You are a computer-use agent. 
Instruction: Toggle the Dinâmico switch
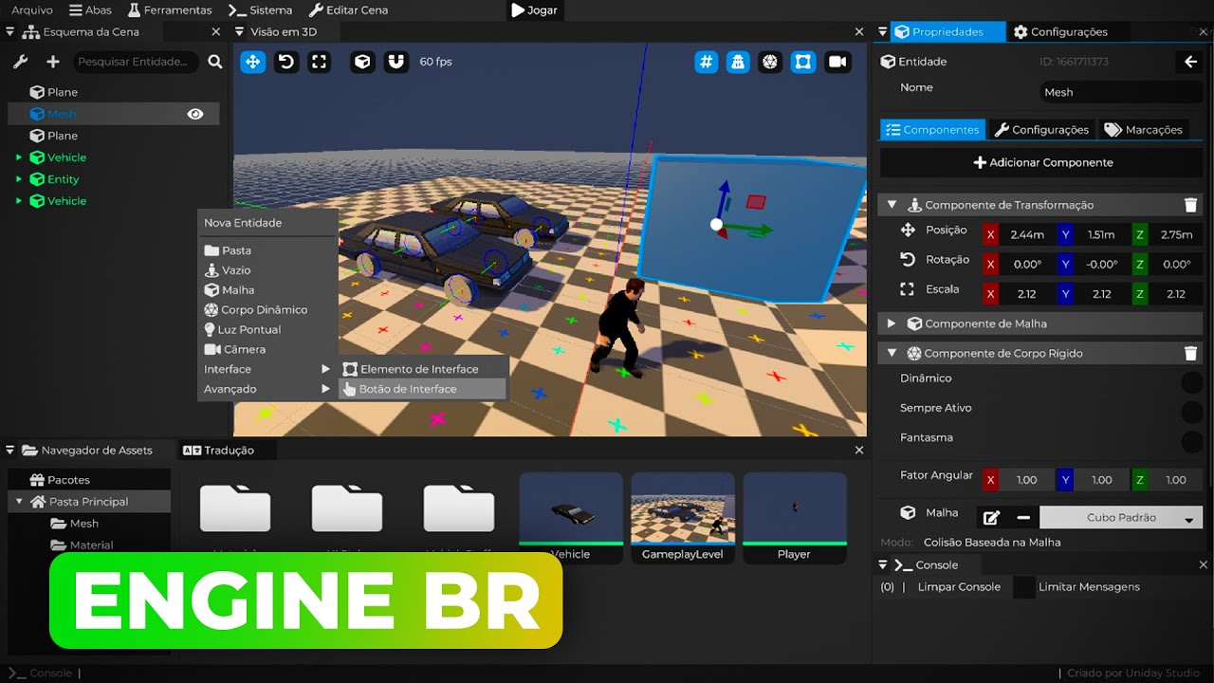click(1191, 382)
